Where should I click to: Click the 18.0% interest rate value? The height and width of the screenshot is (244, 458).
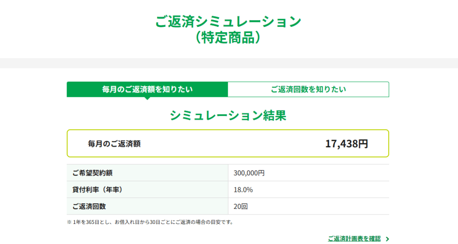[243, 190]
